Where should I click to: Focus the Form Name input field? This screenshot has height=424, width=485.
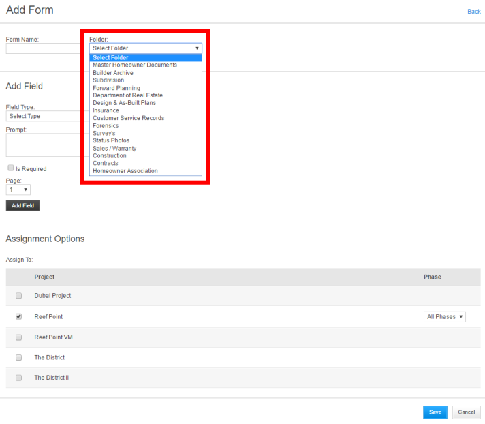[x=43, y=48]
